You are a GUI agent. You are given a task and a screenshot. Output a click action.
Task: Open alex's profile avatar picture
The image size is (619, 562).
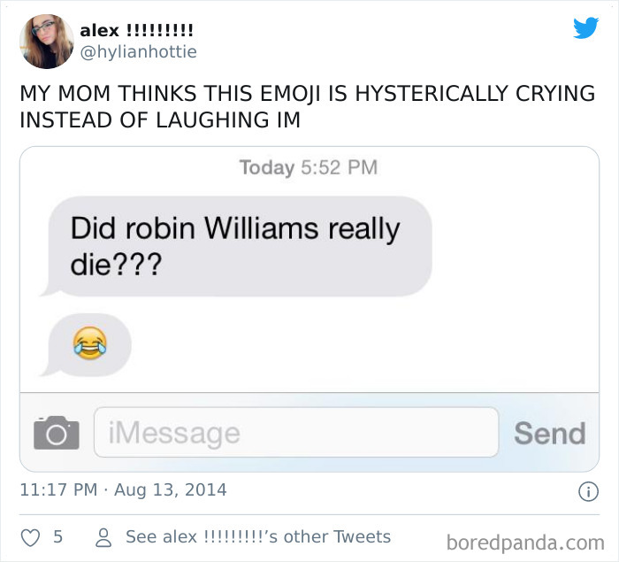47,42
